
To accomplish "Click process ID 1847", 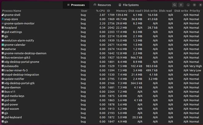I will click(111, 122).
